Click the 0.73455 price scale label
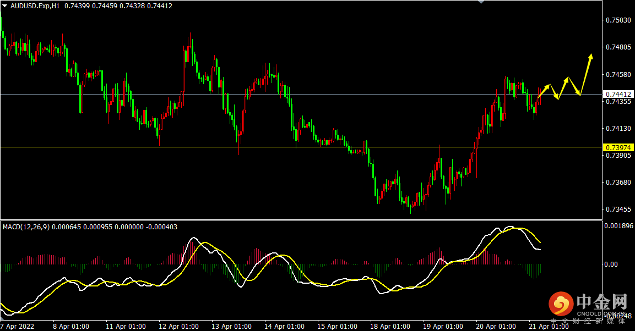Image resolution: width=635 pixels, height=331 pixels. [618, 209]
